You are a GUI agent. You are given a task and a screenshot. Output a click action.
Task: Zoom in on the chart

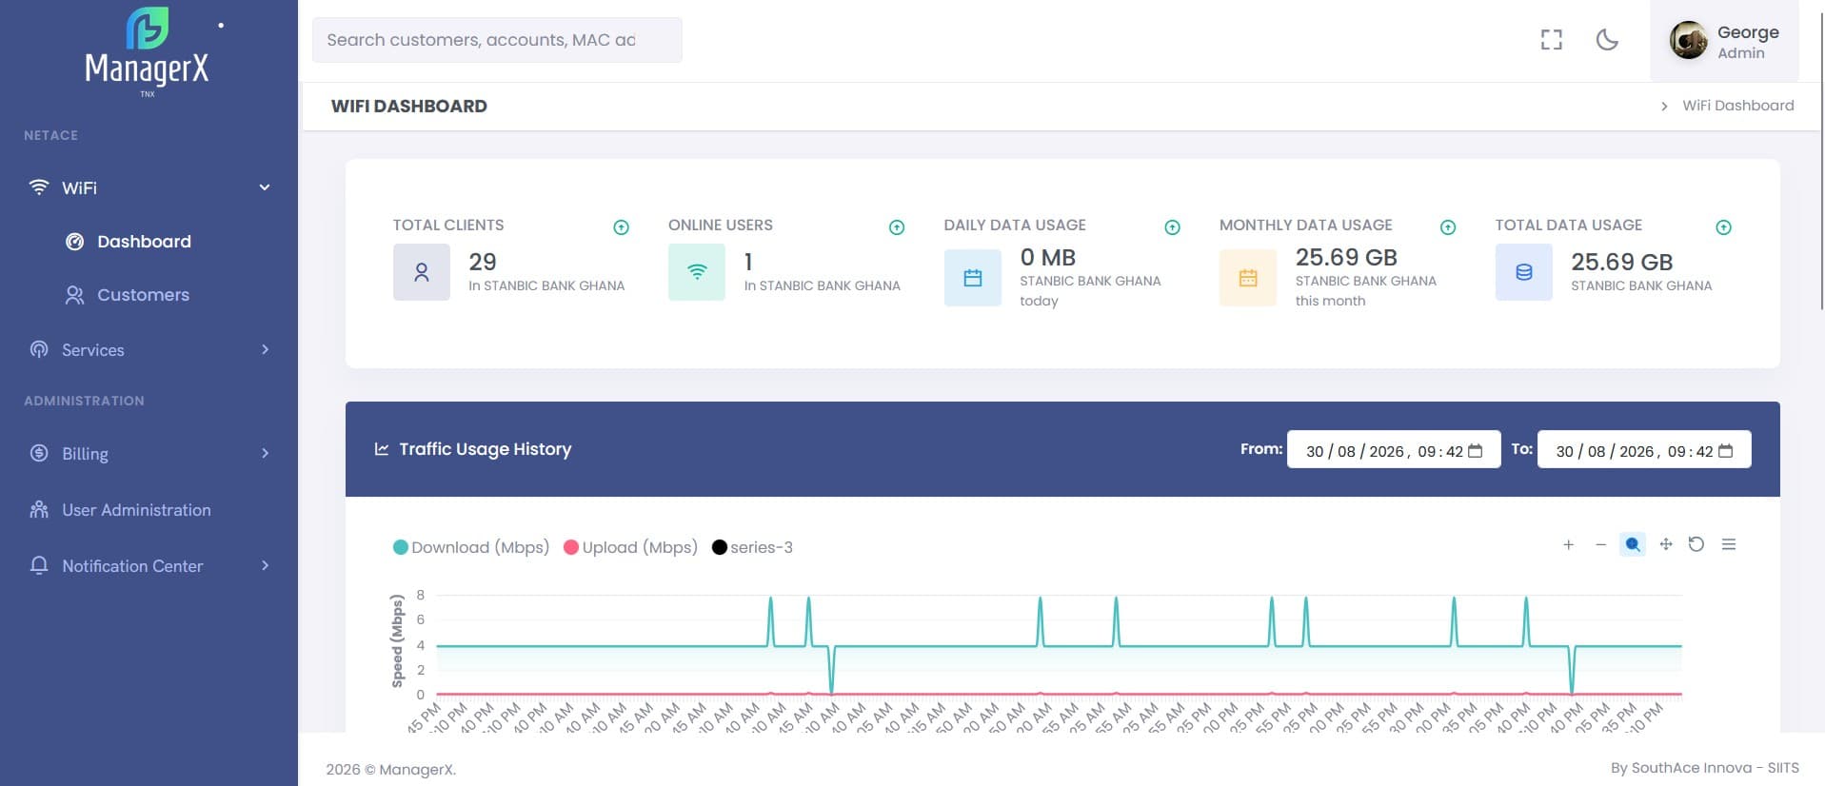coord(1569,544)
